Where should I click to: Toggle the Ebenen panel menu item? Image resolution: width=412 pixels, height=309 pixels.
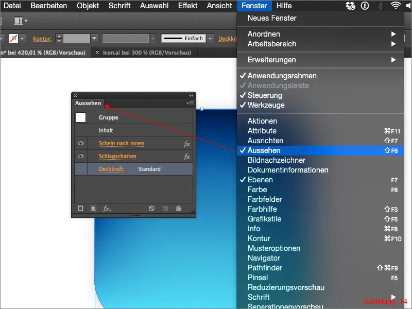point(320,180)
